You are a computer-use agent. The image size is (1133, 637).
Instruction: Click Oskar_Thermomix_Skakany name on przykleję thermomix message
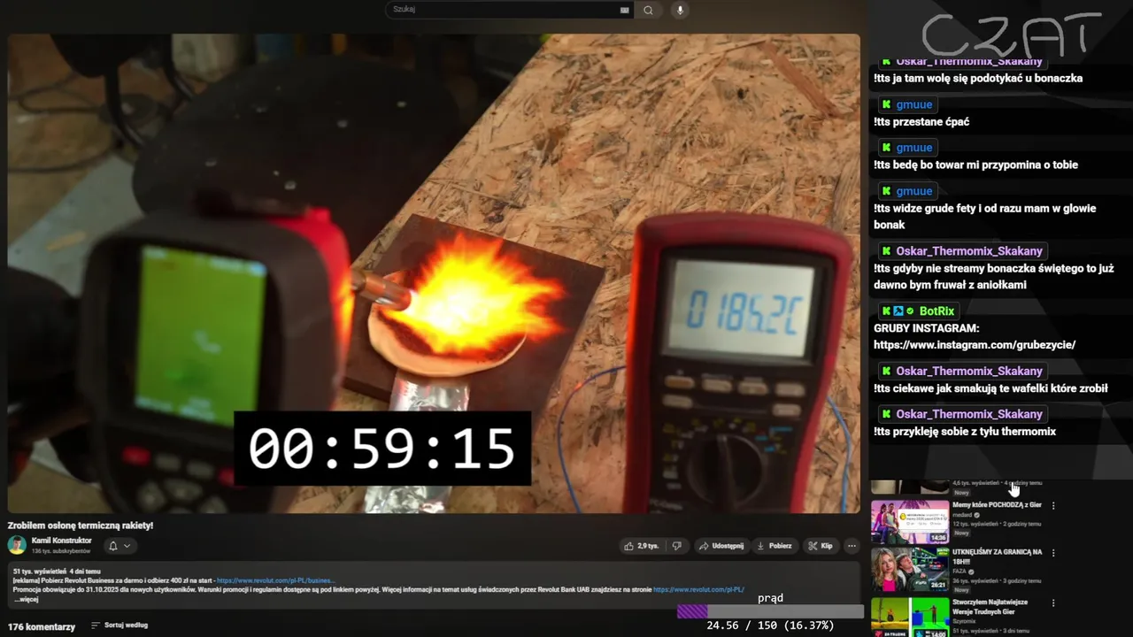click(x=969, y=414)
